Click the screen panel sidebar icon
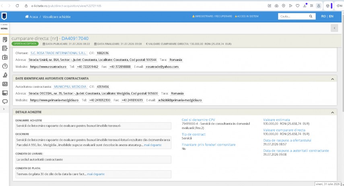Viewport: 344px width, 186px height. pos(5,93)
